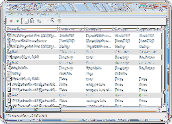Select the first row in the list
The height and width of the screenshot is (124, 172).
31,35
